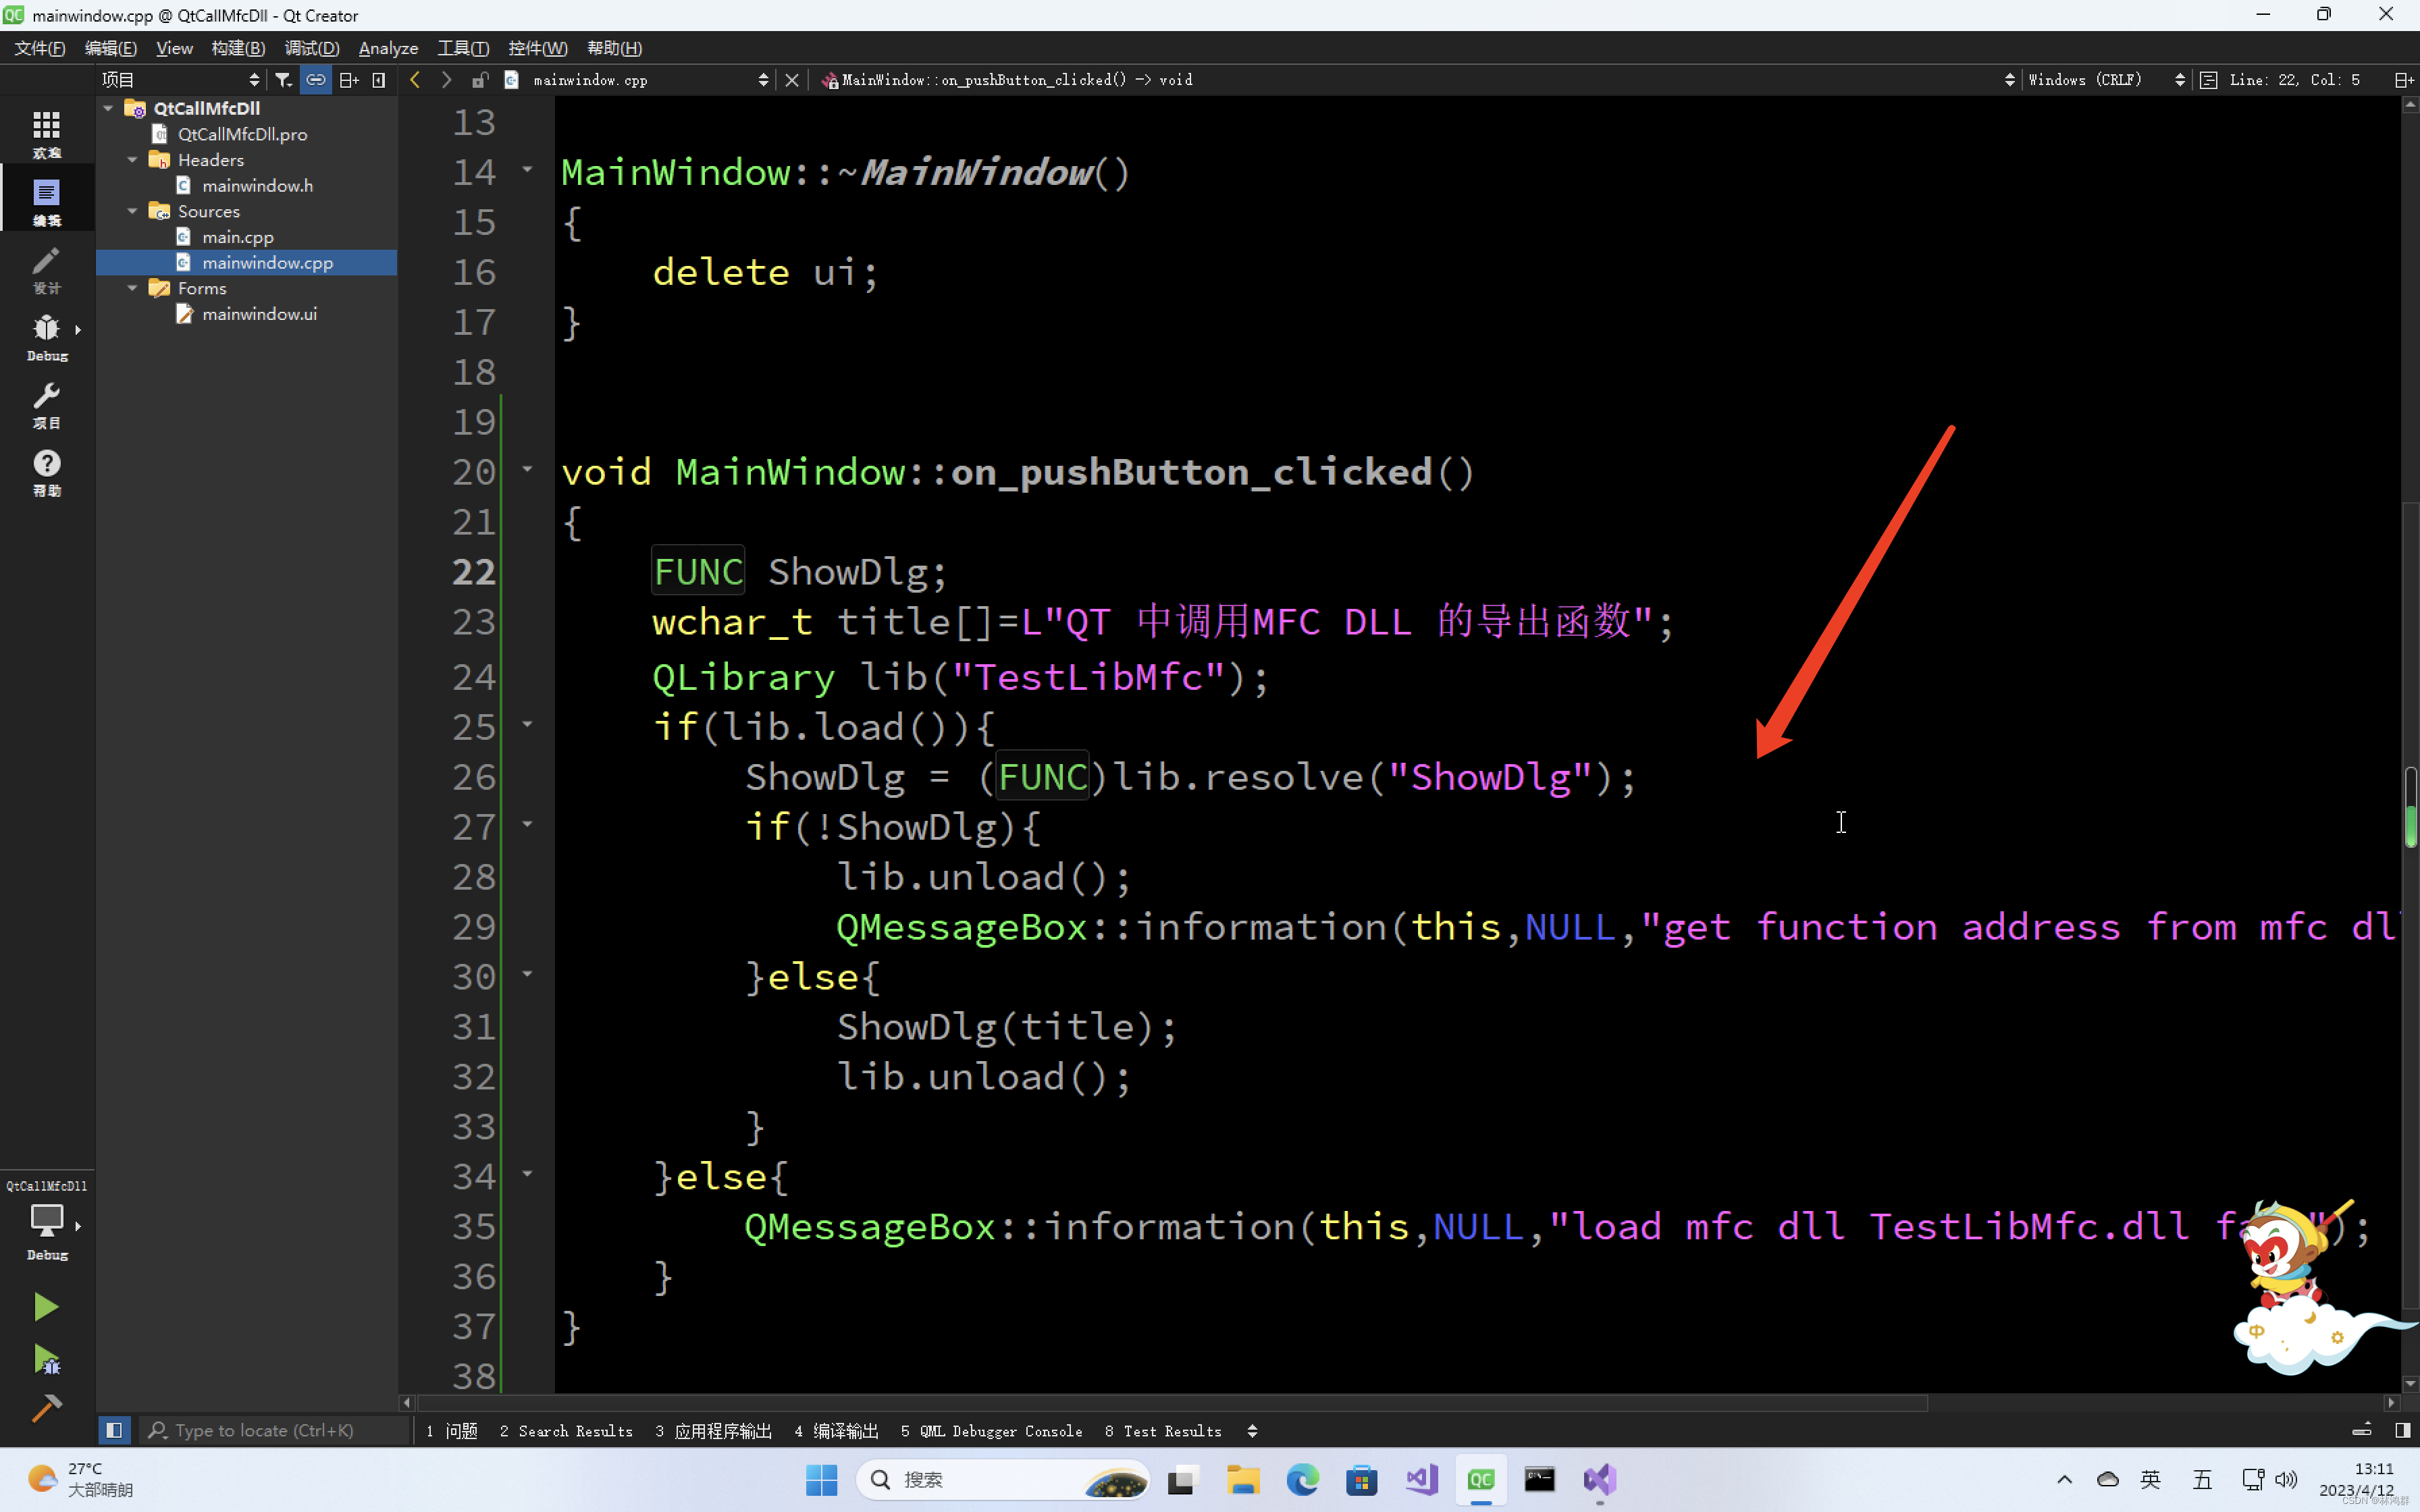Collapse the Headers folder
This screenshot has height=1512, width=2420.
point(133,160)
